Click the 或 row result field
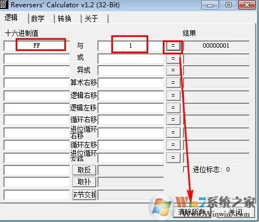This screenshot has height=222, width=259. tap(216, 58)
